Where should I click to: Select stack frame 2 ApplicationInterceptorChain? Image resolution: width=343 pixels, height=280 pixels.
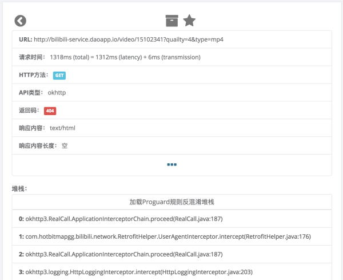click(121, 254)
